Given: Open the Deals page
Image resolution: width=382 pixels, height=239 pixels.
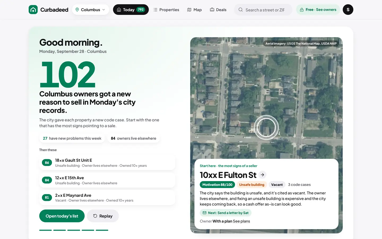Looking at the screenshot, I should 218,10.
